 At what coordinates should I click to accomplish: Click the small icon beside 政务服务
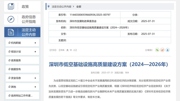pyautogui.click(x=9, y=60)
